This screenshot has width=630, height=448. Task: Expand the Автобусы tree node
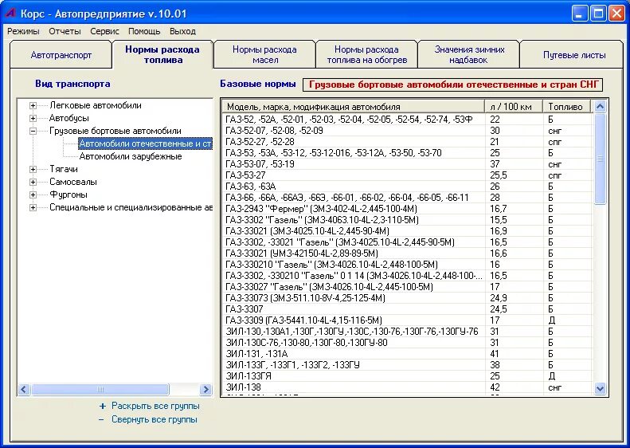pos(33,118)
